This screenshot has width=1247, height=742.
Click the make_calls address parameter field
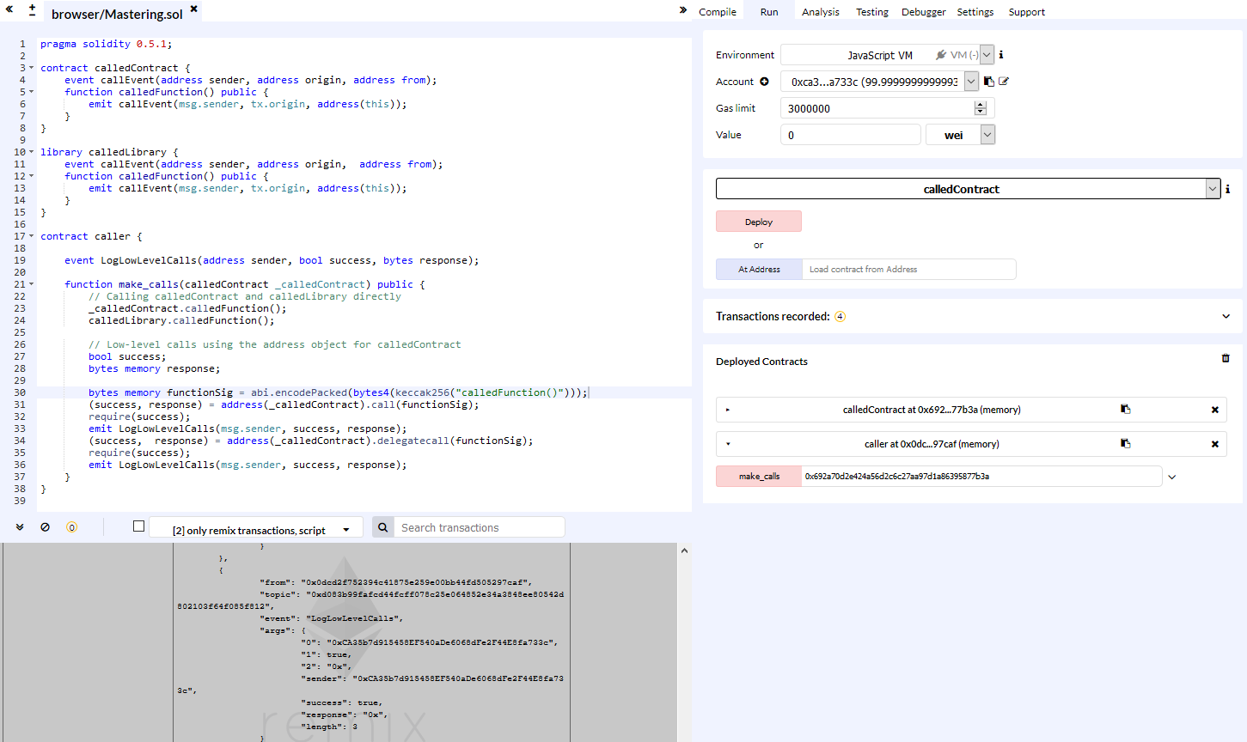coord(981,476)
